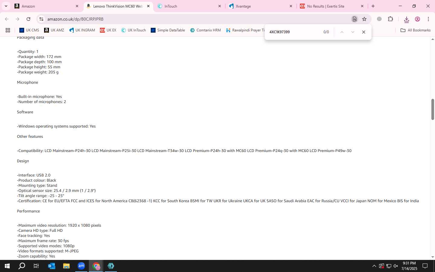Open the Windows Start menu

7,266
